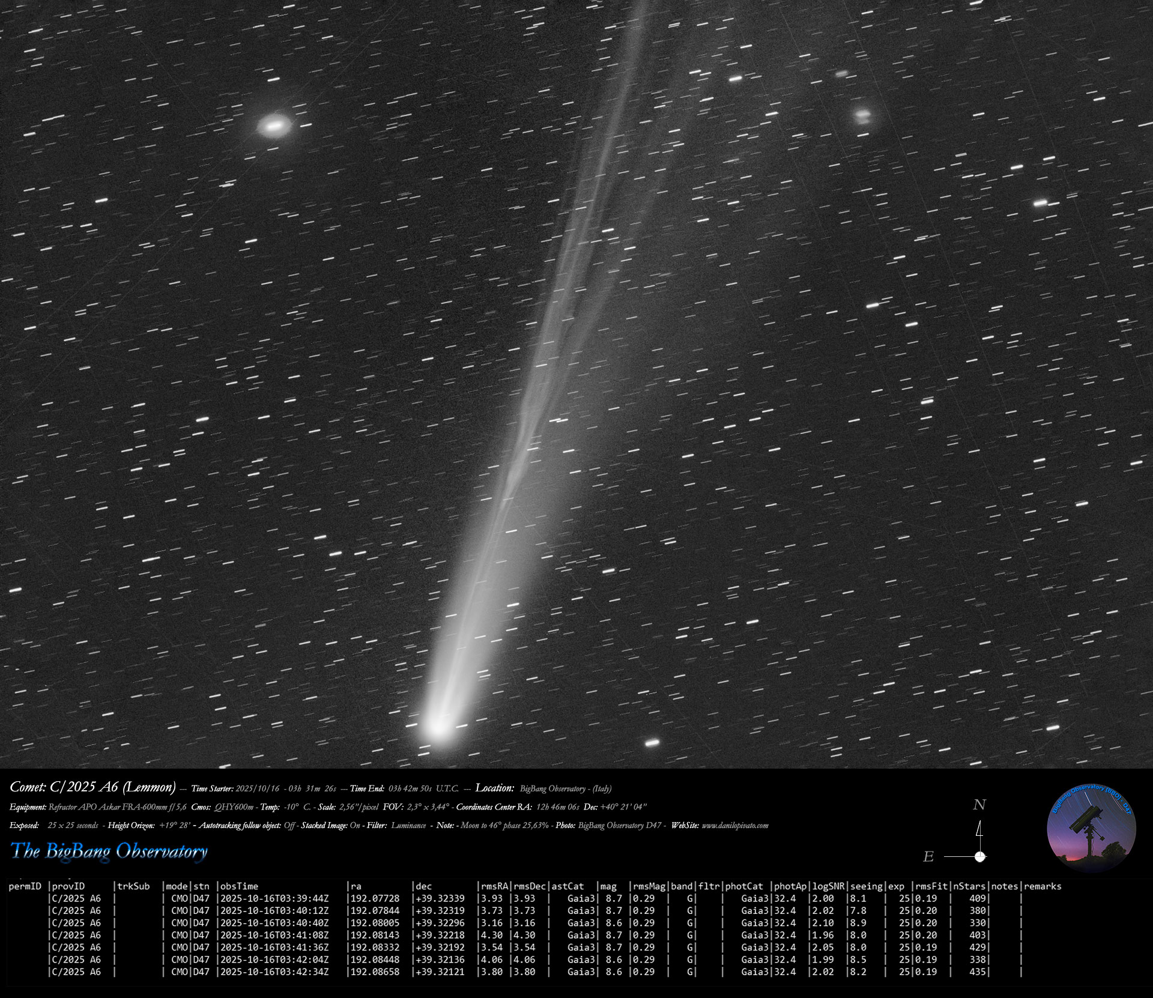
Task: Click the 'N' north direction label
Action: (x=979, y=805)
